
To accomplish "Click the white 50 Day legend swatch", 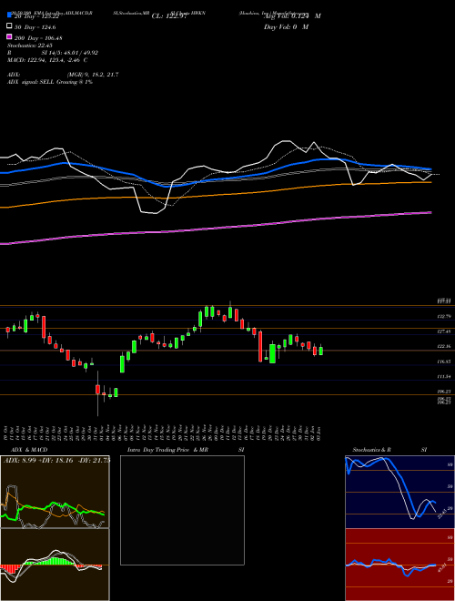I will (x=10, y=26).
